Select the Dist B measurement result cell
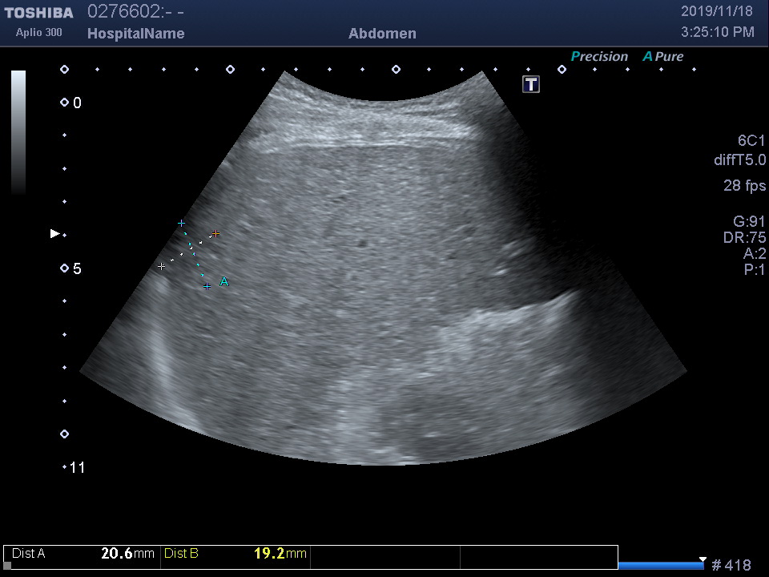Image resolution: width=769 pixels, height=577 pixels. (235, 554)
